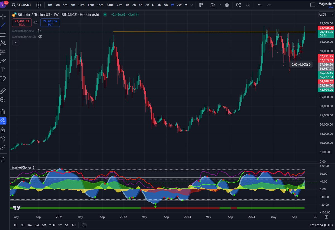
Task: Create an alert using the clock-plus icon
Action: tap(239, 5)
